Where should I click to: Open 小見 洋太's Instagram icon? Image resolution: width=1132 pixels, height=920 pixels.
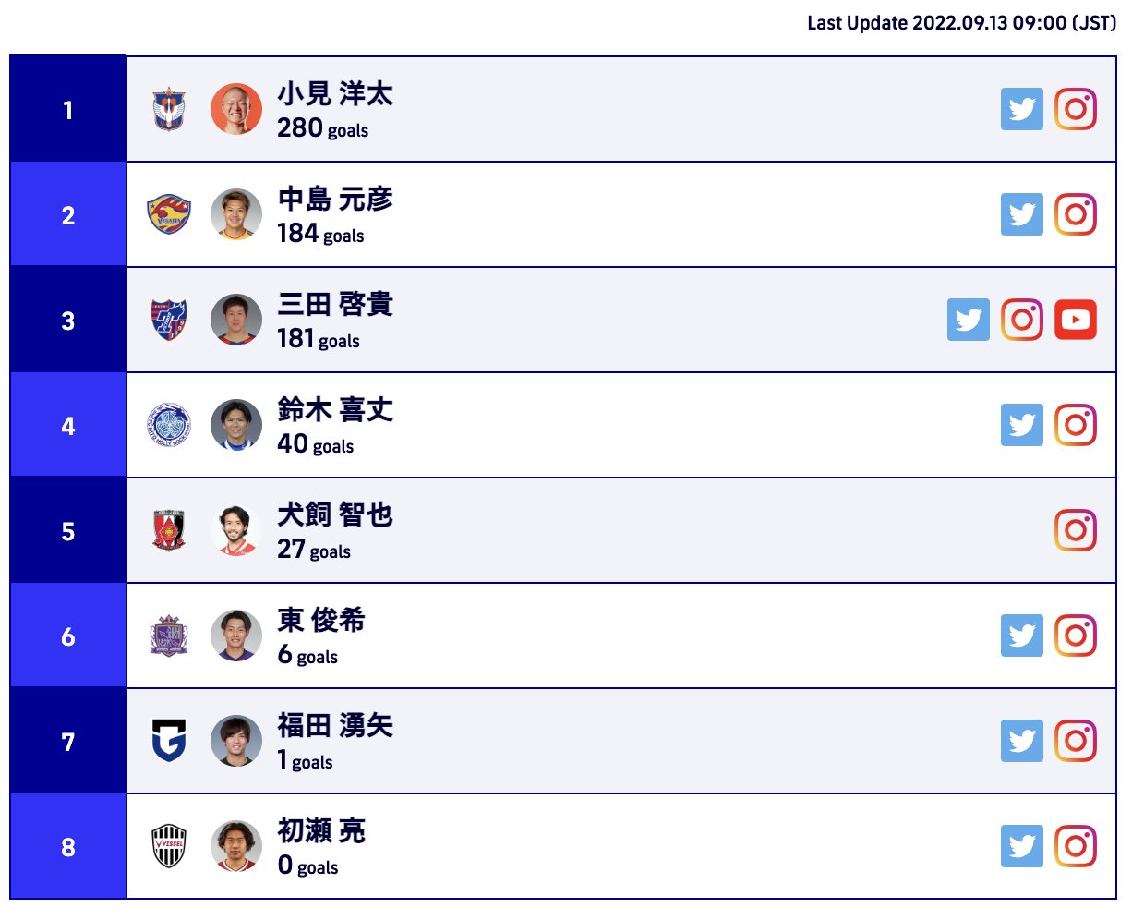click(1076, 109)
